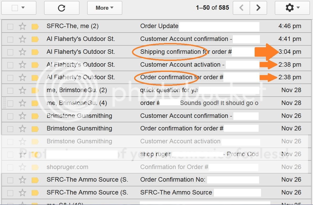Star the SFRC-The, me Order Update email
The image size is (313, 205).
click(23, 26)
